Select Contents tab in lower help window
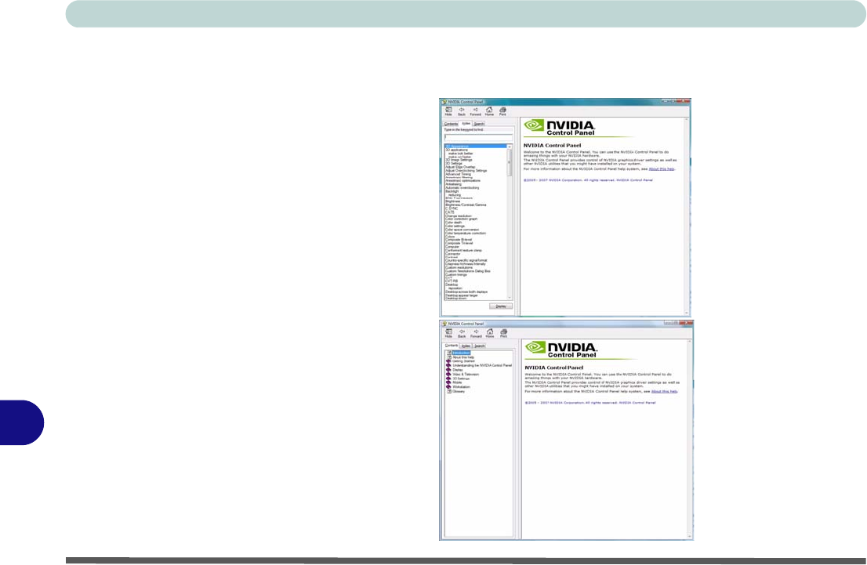The width and height of the screenshot is (867, 565). click(452, 345)
